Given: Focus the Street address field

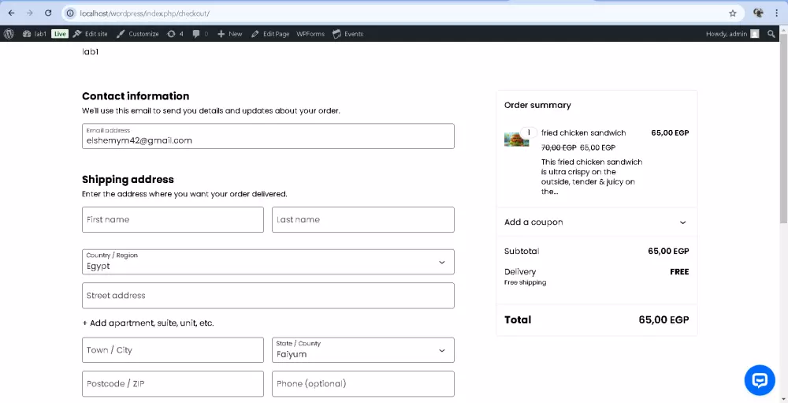Looking at the screenshot, I should click(x=268, y=296).
